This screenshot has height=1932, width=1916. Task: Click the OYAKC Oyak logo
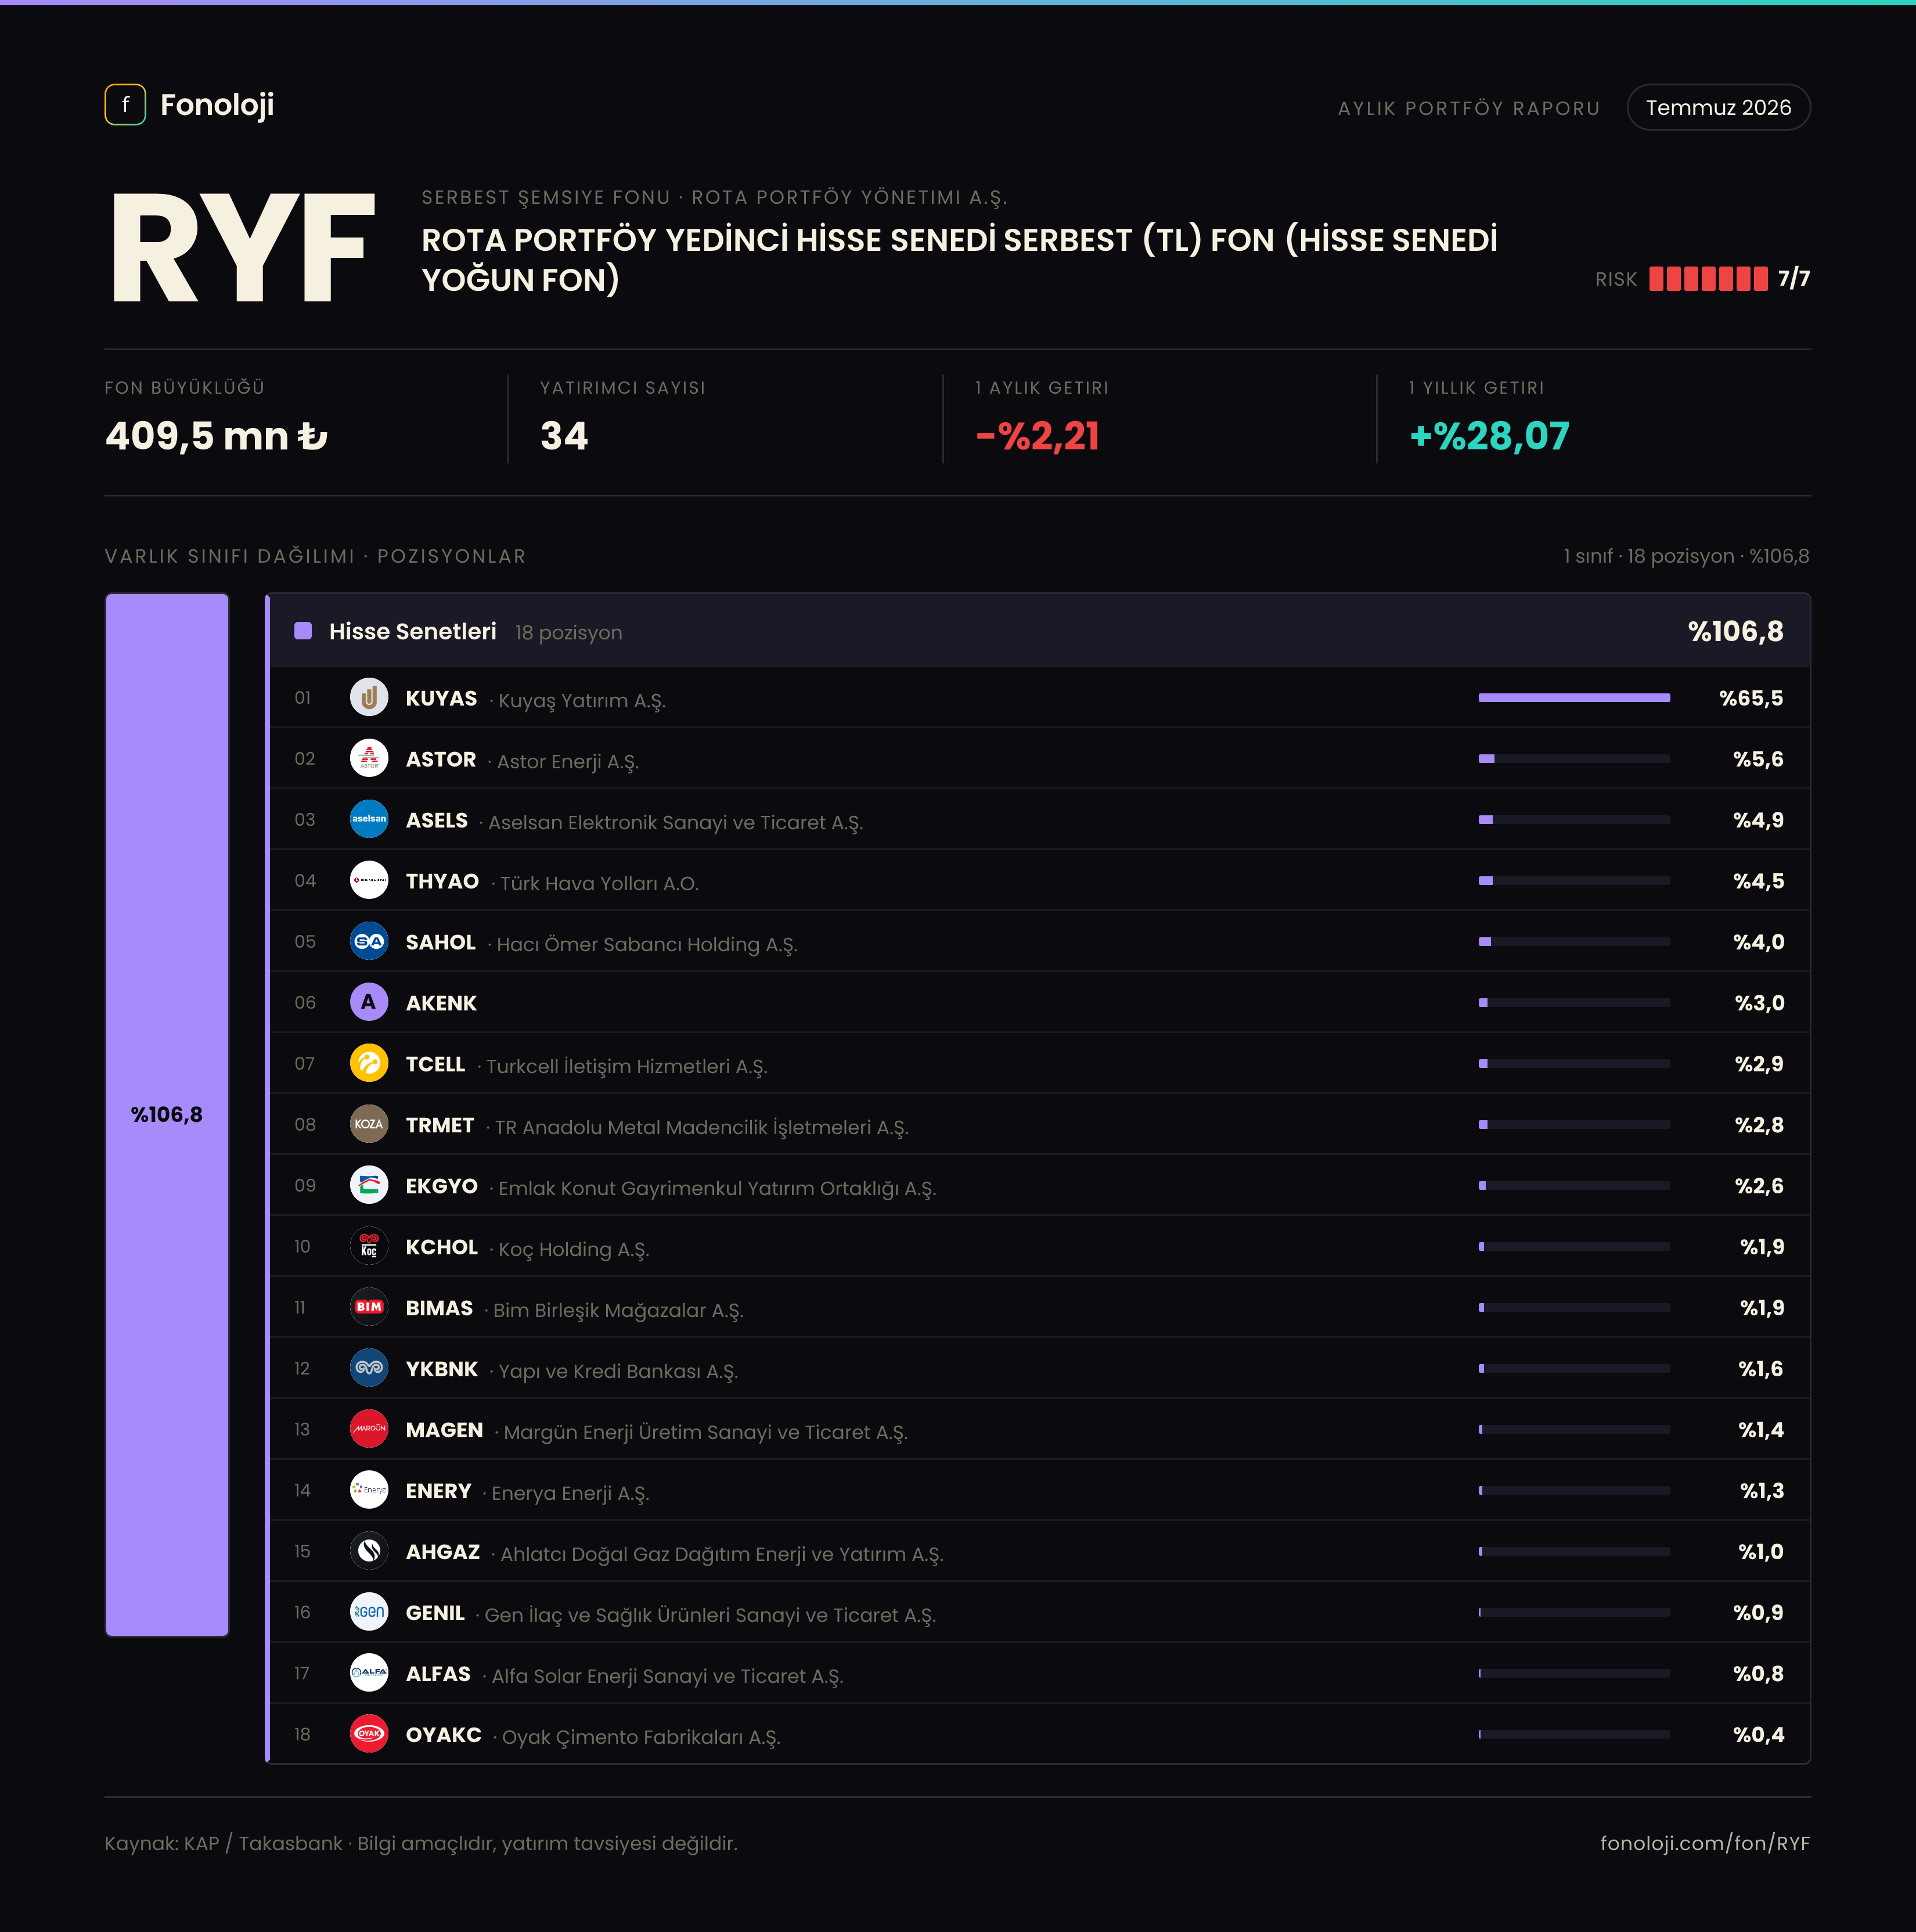[x=369, y=1734]
